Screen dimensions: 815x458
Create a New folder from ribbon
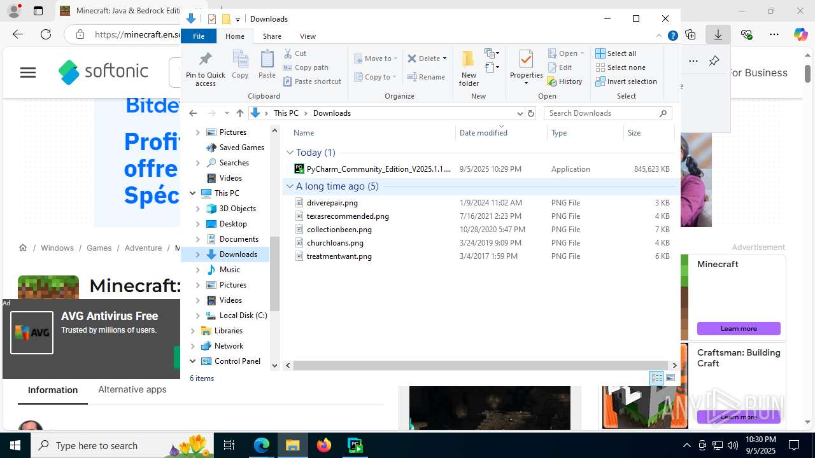(x=469, y=68)
